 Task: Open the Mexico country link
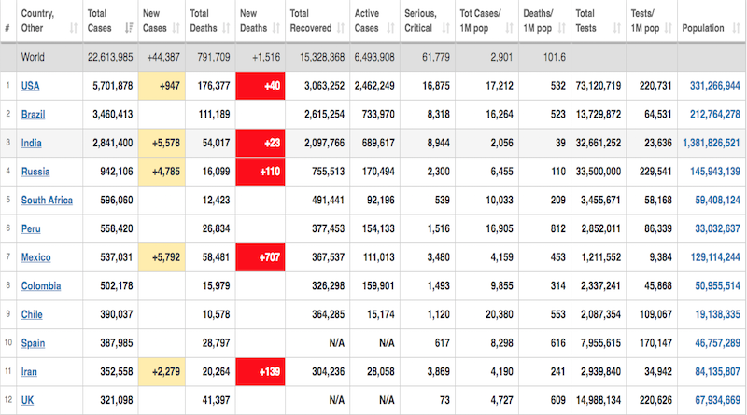coord(36,257)
